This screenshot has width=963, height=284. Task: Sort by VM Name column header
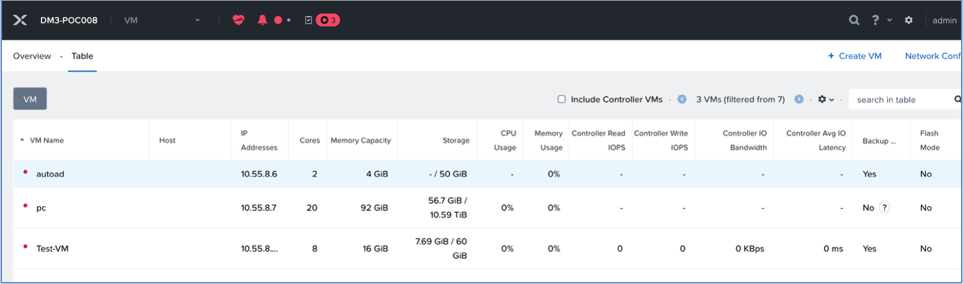click(46, 141)
